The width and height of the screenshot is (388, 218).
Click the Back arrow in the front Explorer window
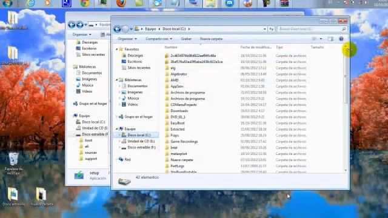[x=117, y=29]
